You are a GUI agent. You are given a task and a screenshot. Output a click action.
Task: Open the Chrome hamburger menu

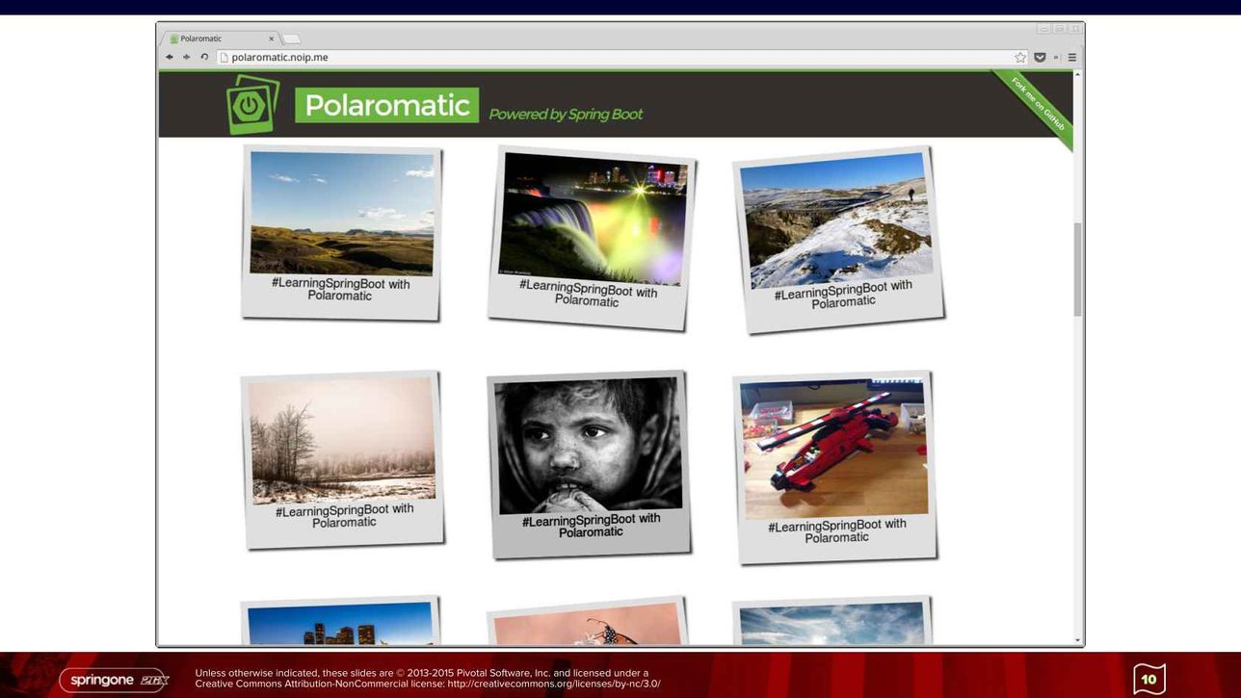tap(1071, 57)
